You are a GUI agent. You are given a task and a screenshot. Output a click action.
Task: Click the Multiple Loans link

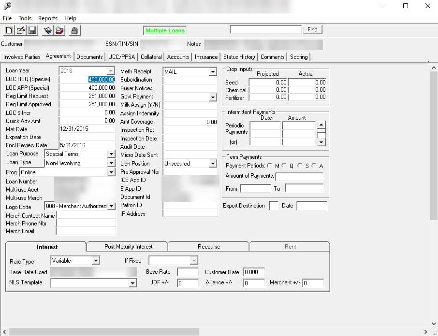click(165, 31)
